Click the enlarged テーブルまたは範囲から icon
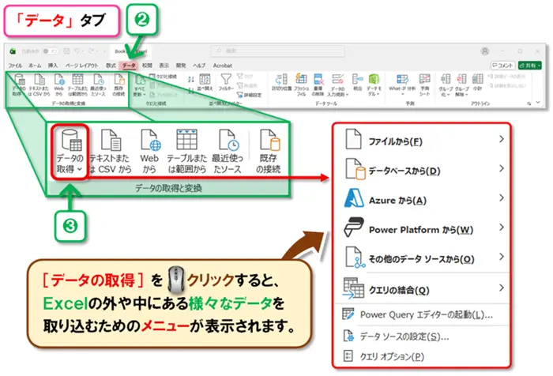The image size is (553, 376). 187,140
